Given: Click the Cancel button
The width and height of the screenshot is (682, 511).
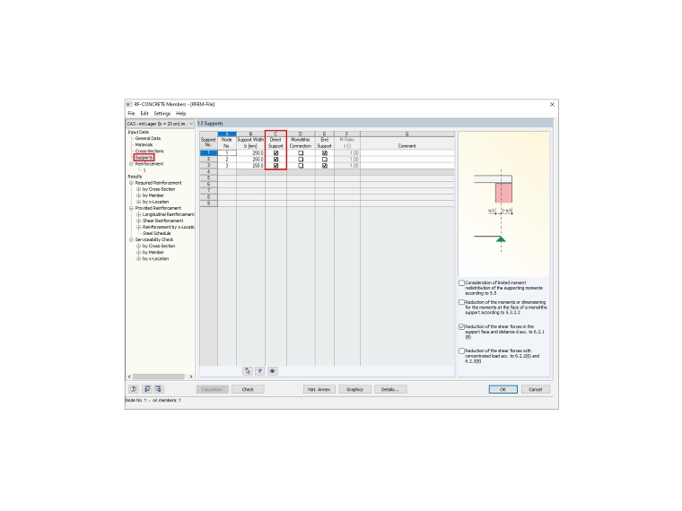Looking at the screenshot, I should click(x=536, y=389).
